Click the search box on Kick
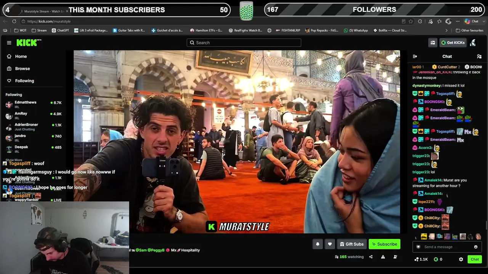This screenshot has width=488, height=274. click(x=244, y=43)
